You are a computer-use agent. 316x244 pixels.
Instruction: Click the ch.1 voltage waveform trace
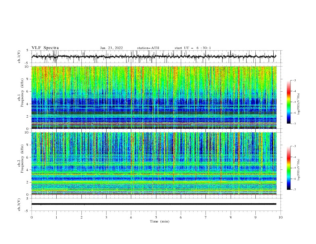[x=154, y=57]
